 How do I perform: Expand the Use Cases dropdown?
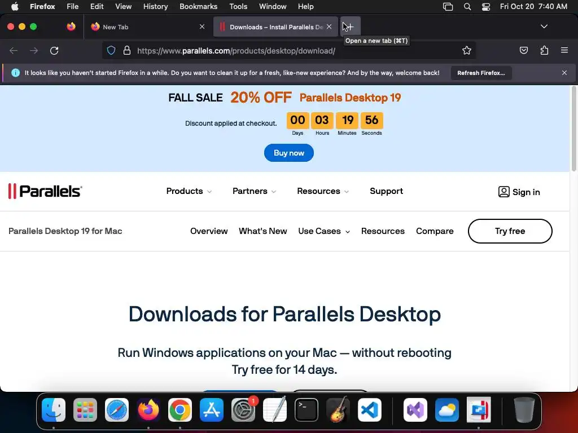323,231
